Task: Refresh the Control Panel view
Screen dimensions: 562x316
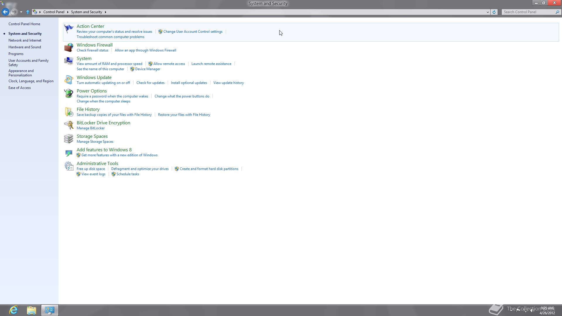Action: click(x=494, y=12)
